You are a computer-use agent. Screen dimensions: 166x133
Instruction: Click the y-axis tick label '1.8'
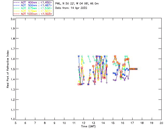coord(13,38)
